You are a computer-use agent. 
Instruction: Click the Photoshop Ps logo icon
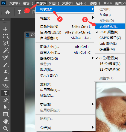click(x=4, y=3)
